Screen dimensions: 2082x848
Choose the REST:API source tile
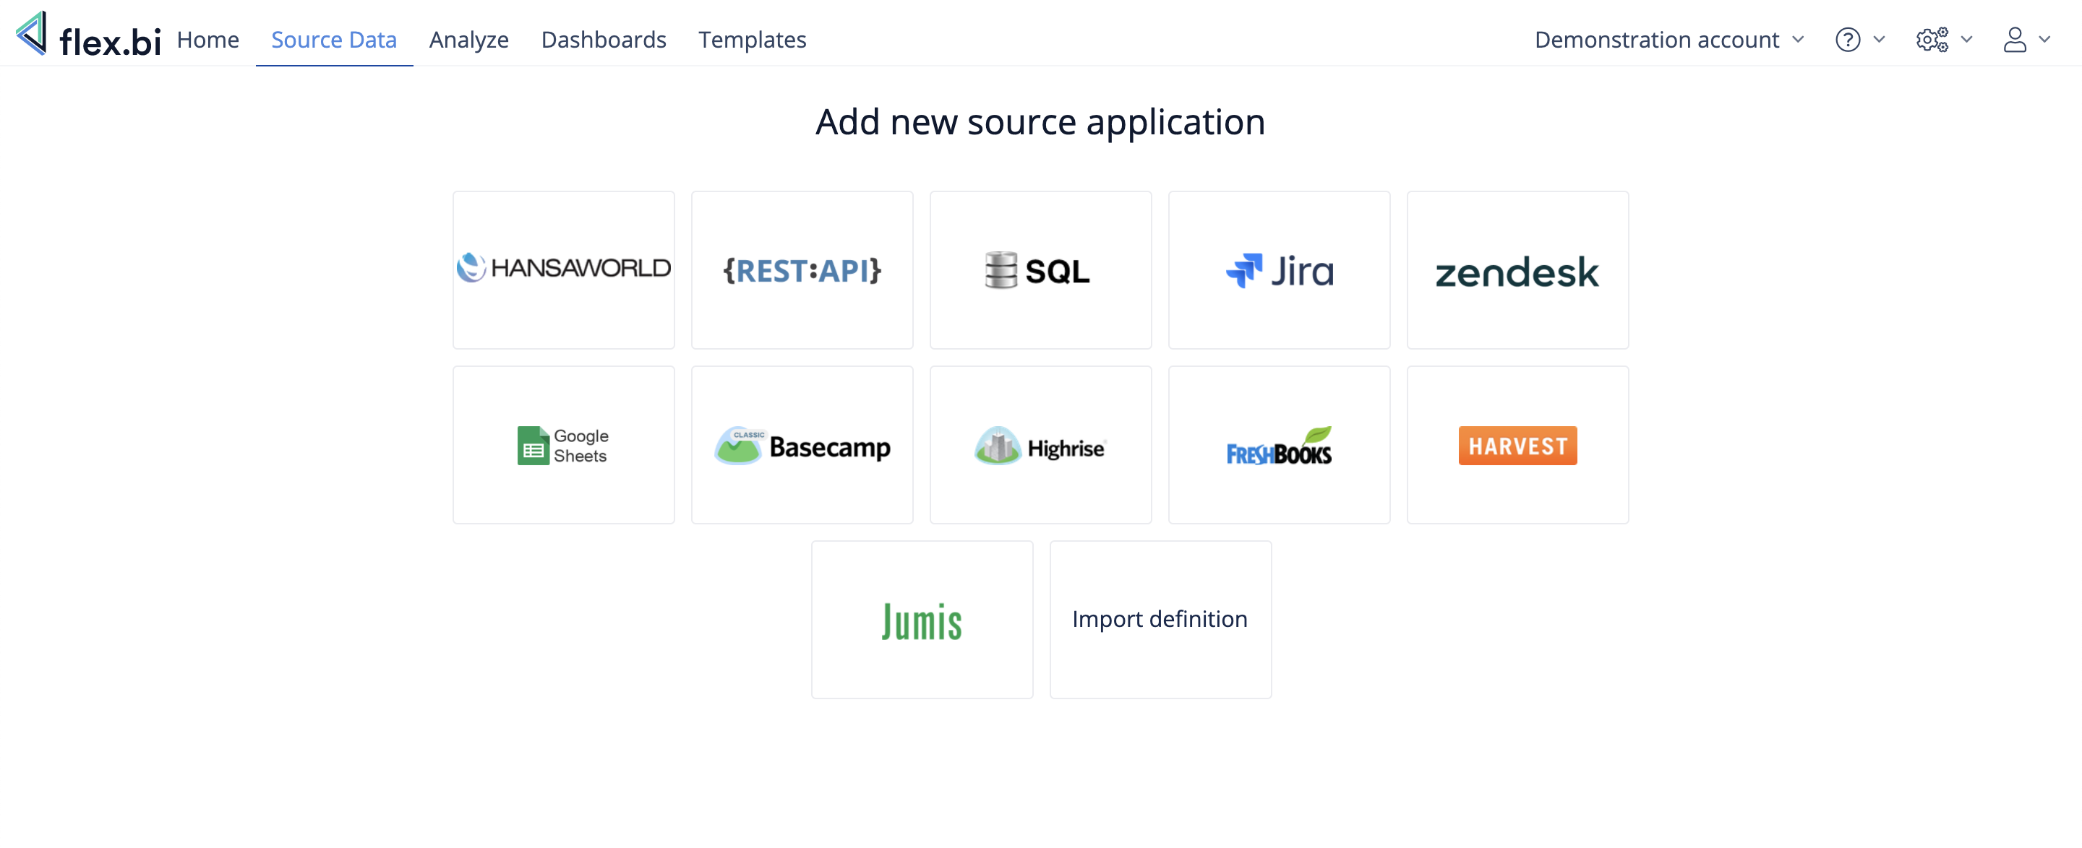pyautogui.click(x=802, y=269)
